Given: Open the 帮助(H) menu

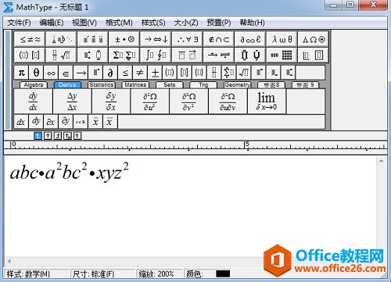Looking at the screenshot, I should click(x=252, y=23).
